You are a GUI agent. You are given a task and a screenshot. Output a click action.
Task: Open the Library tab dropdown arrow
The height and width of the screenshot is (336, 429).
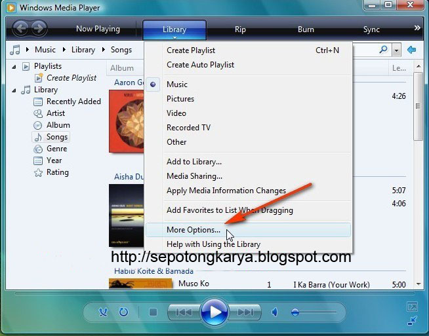click(174, 37)
